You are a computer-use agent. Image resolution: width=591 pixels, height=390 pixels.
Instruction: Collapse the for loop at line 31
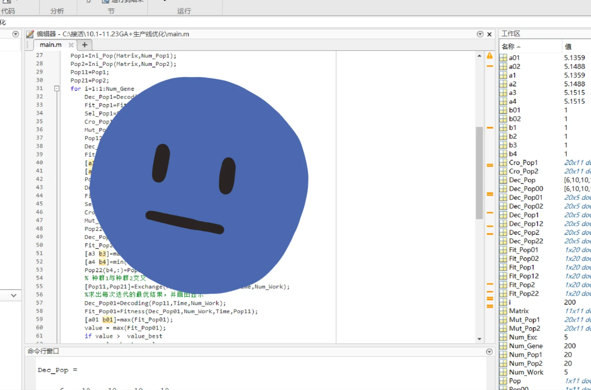[x=57, y=88]
